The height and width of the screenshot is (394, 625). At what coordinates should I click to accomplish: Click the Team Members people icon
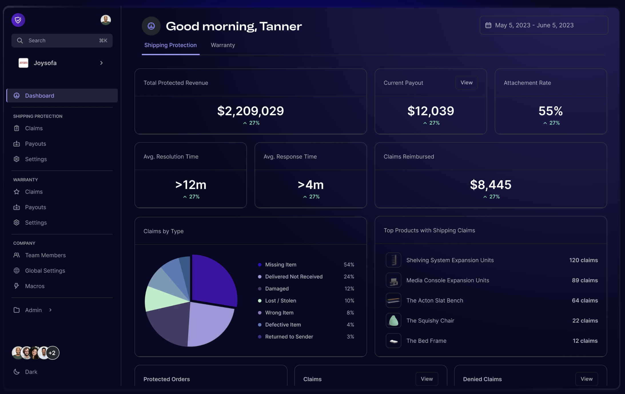(17, 255)
